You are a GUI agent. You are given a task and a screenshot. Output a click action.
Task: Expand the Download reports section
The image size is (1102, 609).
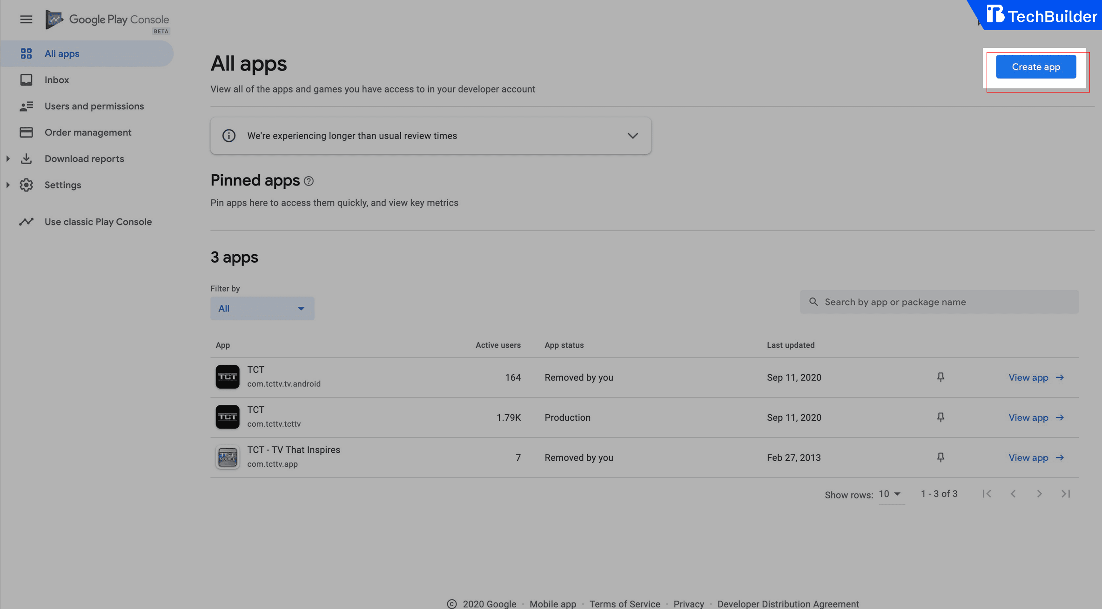coord(8,159)
